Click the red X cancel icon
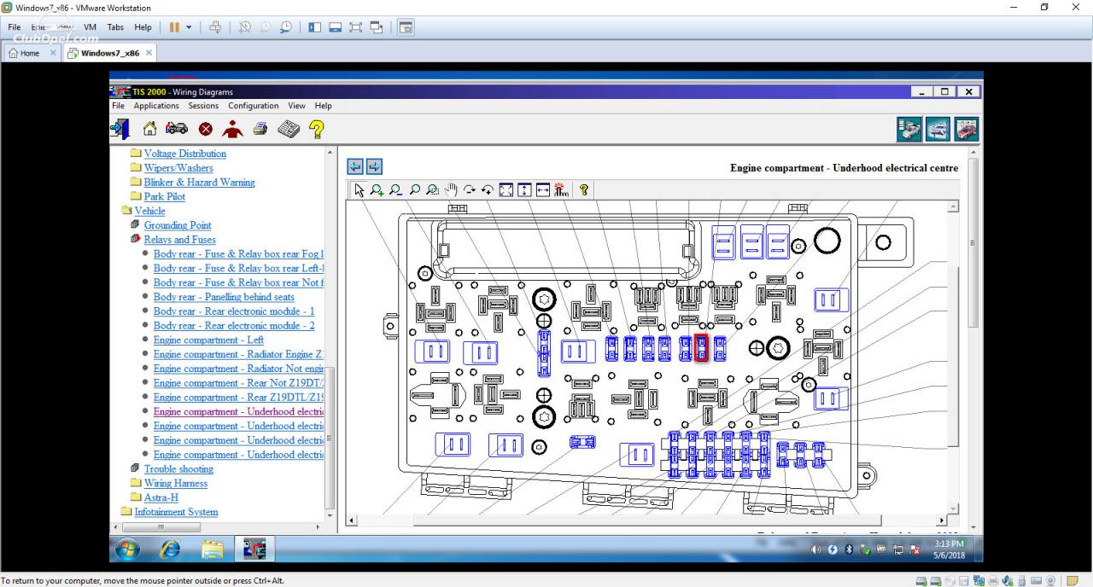This screenshot has width=1093, height=587. click(206, 129)
